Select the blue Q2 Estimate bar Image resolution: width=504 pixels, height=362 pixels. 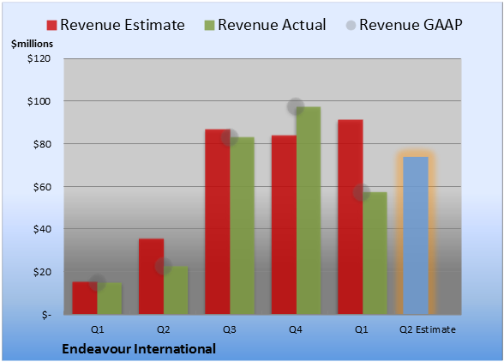pos(416,235)
